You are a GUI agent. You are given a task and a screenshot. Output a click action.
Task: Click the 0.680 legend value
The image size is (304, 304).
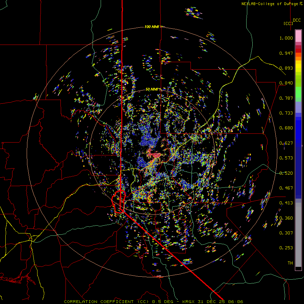[286, 128]
